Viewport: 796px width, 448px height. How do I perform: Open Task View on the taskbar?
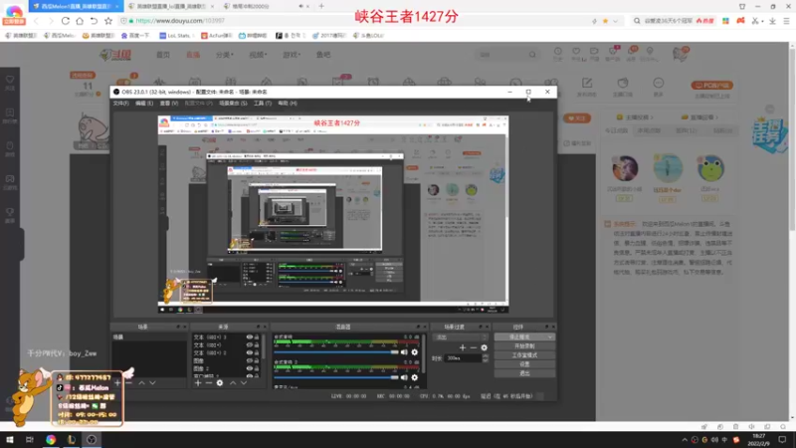(x=30, y=439)
